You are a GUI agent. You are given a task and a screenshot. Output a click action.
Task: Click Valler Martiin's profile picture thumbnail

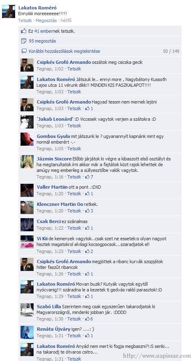[x=27, y=190]
